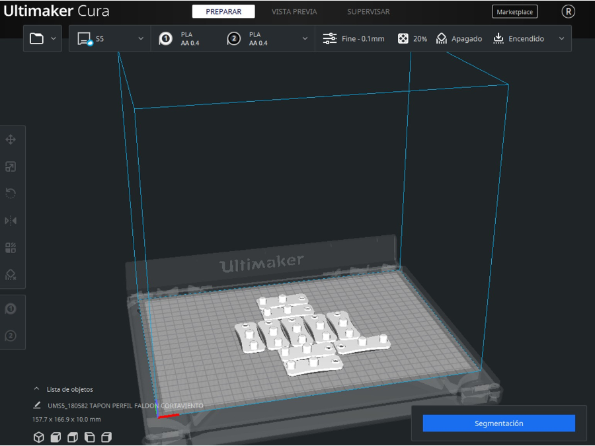
Task: Open the account avatar R
Action: tap(568, 12)
